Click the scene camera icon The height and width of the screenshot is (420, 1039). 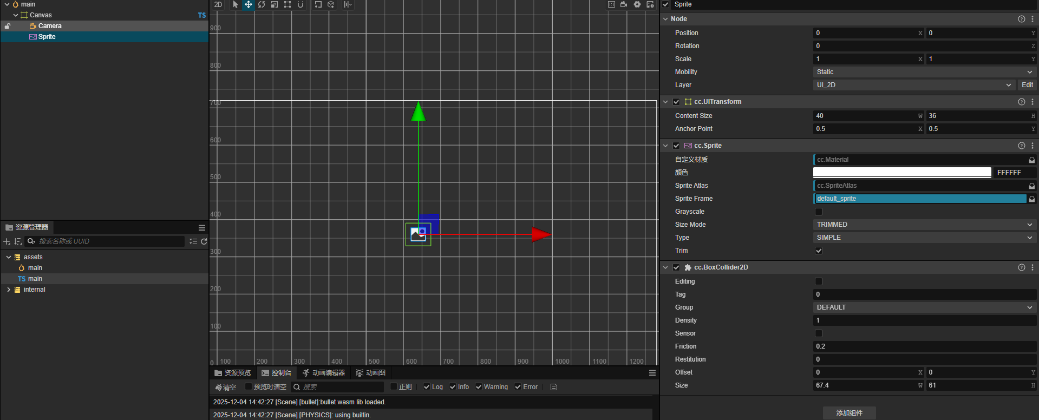pos(624,5)
